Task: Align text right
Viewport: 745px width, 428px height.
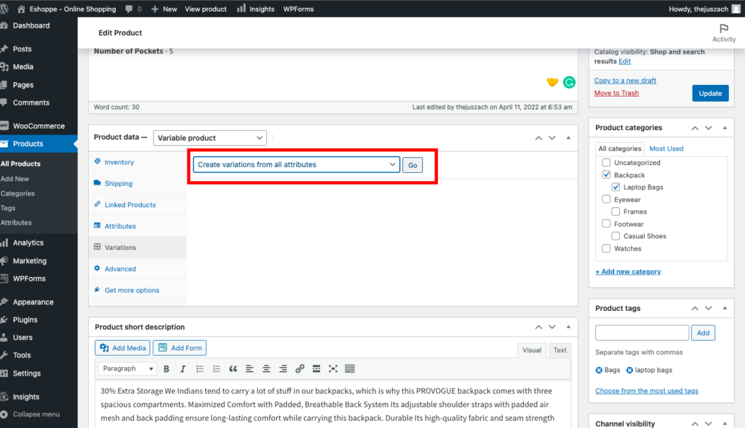Action: [x=283, y=368]
